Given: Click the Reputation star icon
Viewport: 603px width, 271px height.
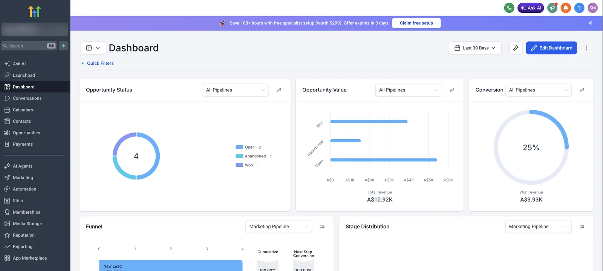Looking at the screenshot, I should click(x=7, y=235).
